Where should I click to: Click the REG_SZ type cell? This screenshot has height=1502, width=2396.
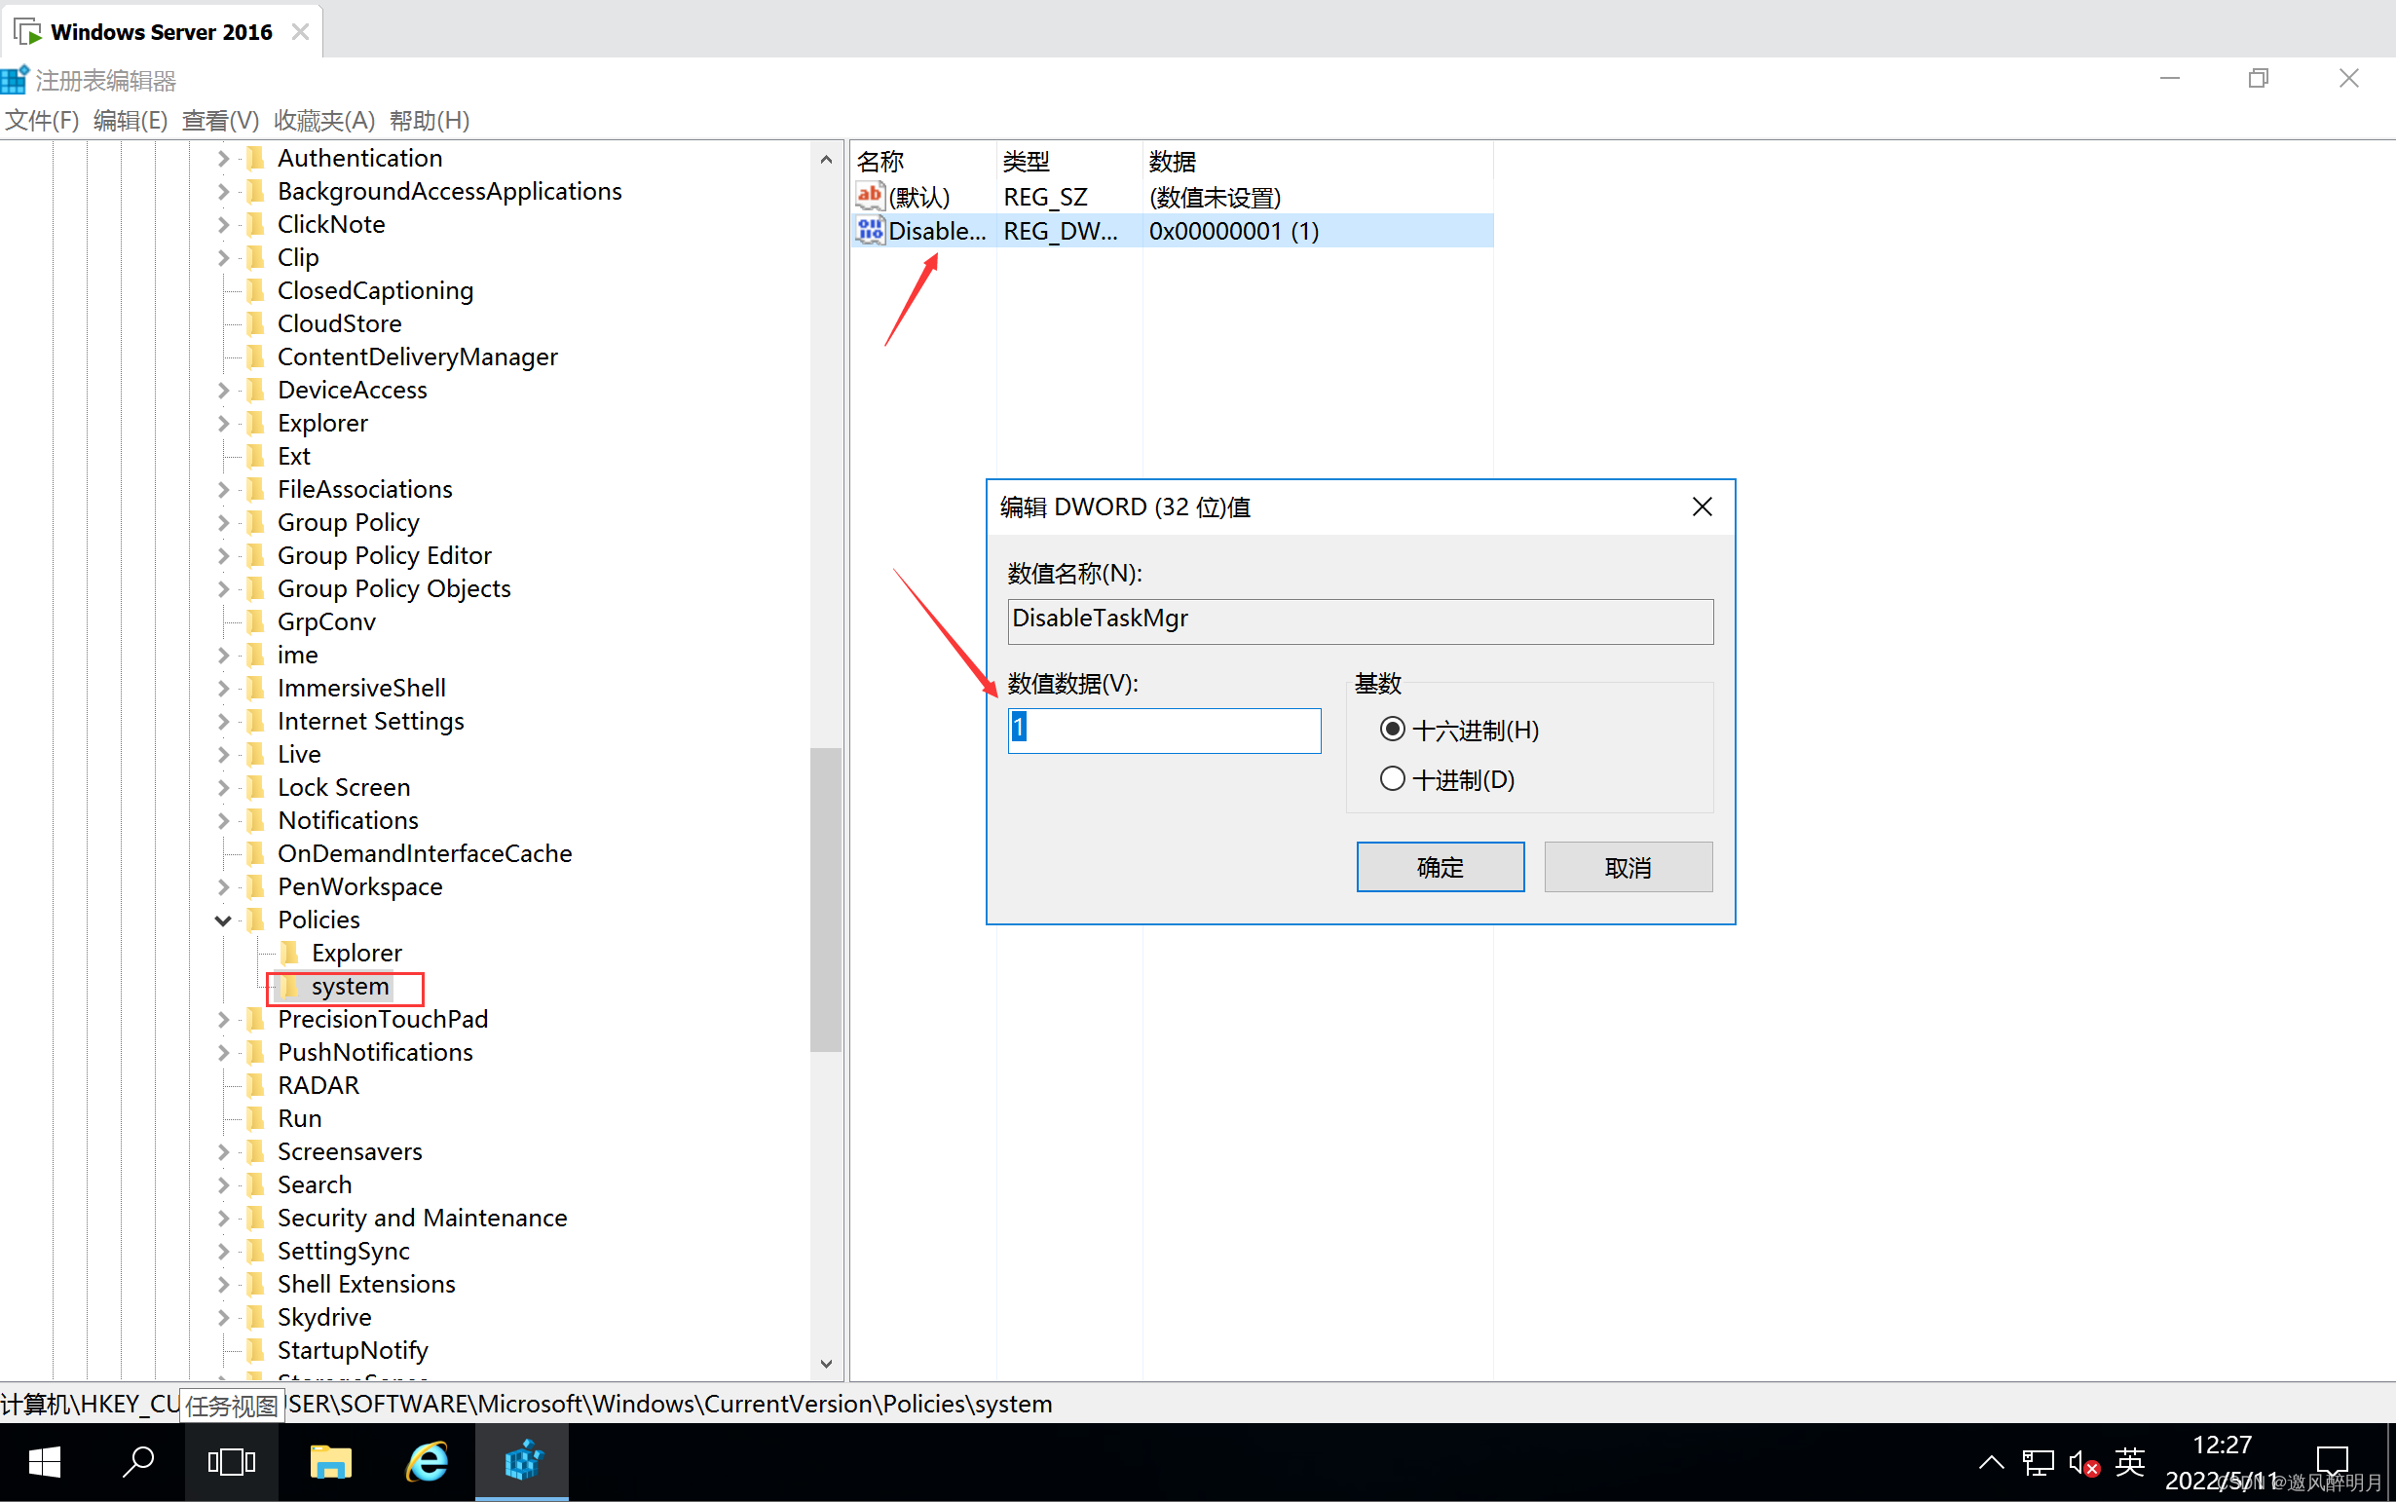click(x=1045, y=197)
